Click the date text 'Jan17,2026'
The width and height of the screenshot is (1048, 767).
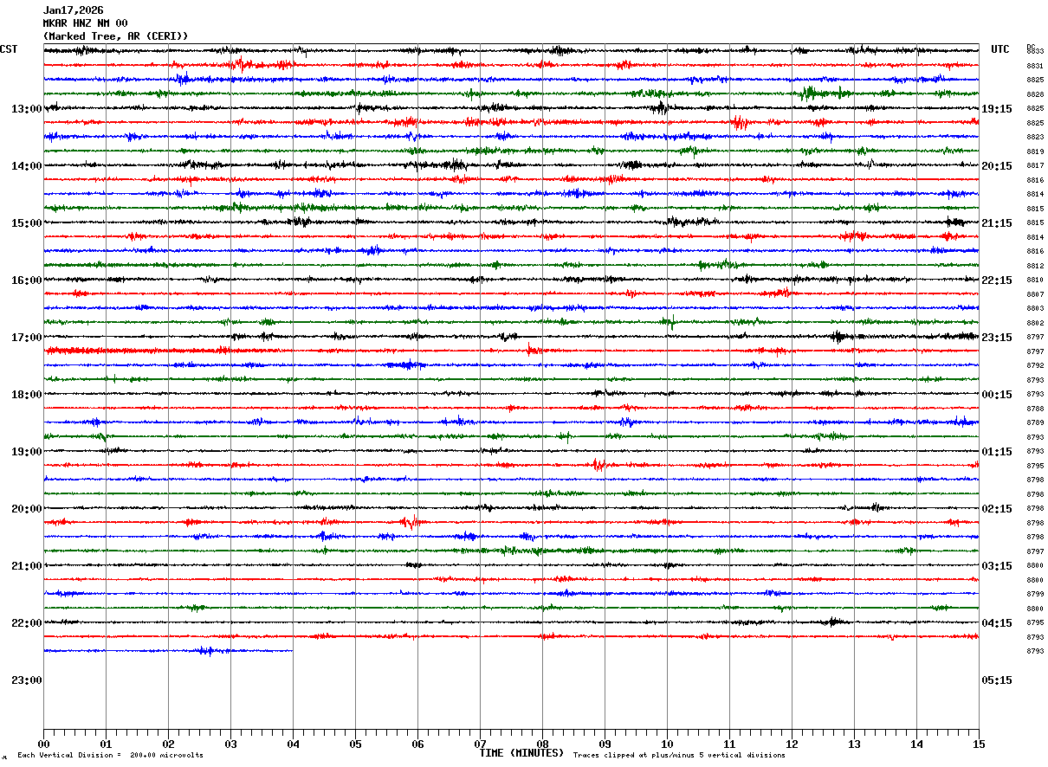click(x=73, y=10)
